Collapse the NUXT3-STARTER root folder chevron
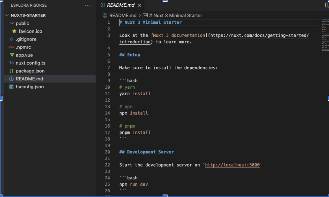The width and height of the screenshot is (329, 197). pos(7,15)
